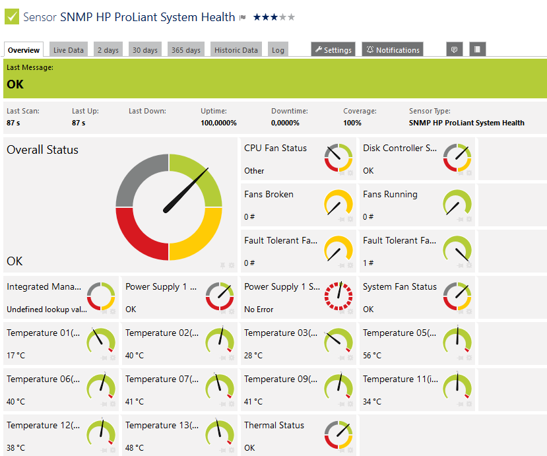Image resolution: width=547 pixels, height=456 pixels.
Task: Click the 'Other' value under CPU Fan Status
Action: click(x=254, y=171)
